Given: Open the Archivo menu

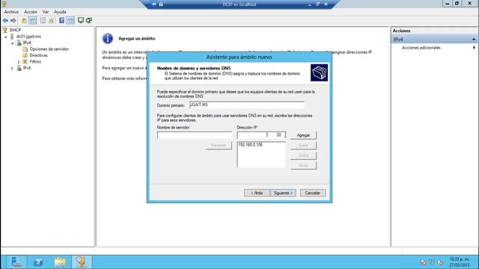Looking at the screenshot, I should tap(11, 12).
